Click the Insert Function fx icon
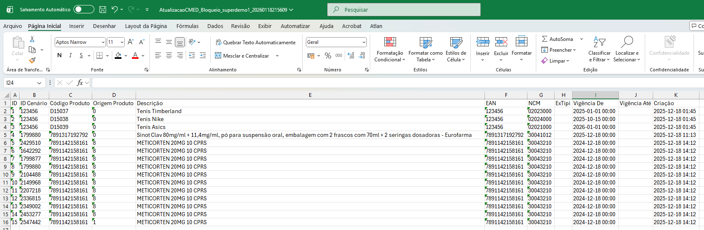704x230 pixels. click(80, 83)
